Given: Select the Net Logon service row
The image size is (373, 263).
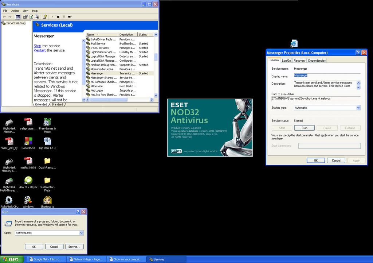Looking at the screenshot, I should (x=97, y=90).
